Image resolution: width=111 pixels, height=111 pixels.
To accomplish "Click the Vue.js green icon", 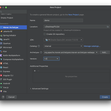I will [x=1, y=87].
